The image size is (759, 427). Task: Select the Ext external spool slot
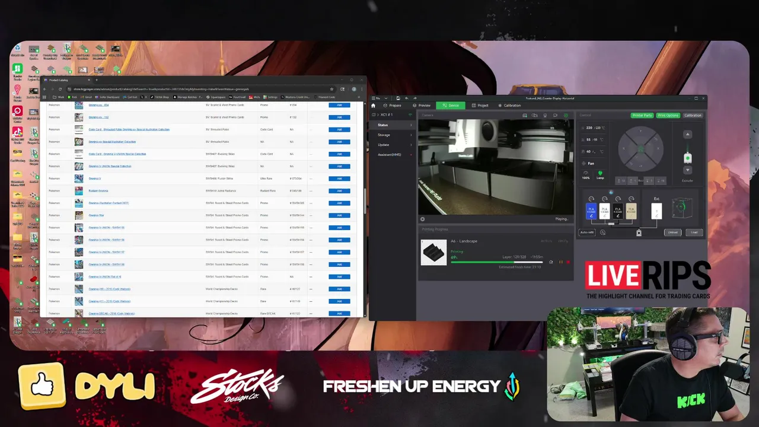(x=656, y=211)
